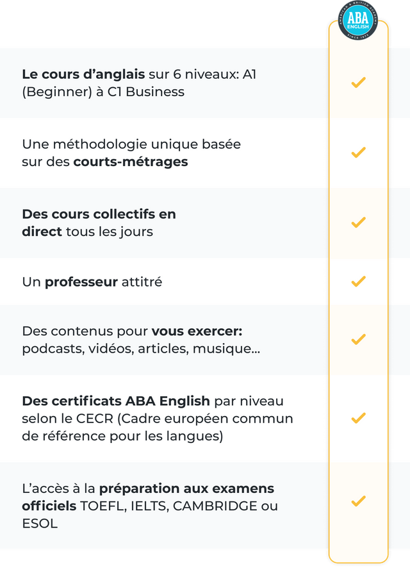Click the CECR reference framework description
The height and width of the screenshot is (568, 410).
(x=158, y=428)
